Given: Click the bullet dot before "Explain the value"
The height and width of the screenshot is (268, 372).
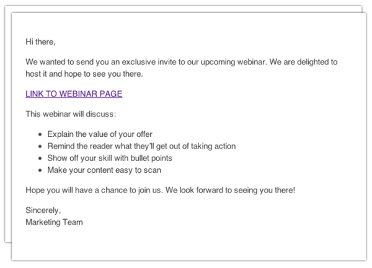Looking at the screenshot, I should pos(40,134).
